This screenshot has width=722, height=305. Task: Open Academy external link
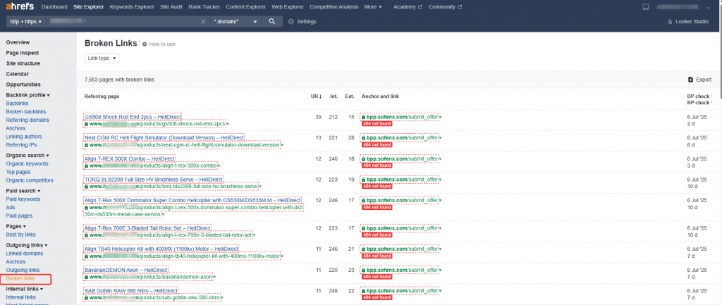click(408, 7)
